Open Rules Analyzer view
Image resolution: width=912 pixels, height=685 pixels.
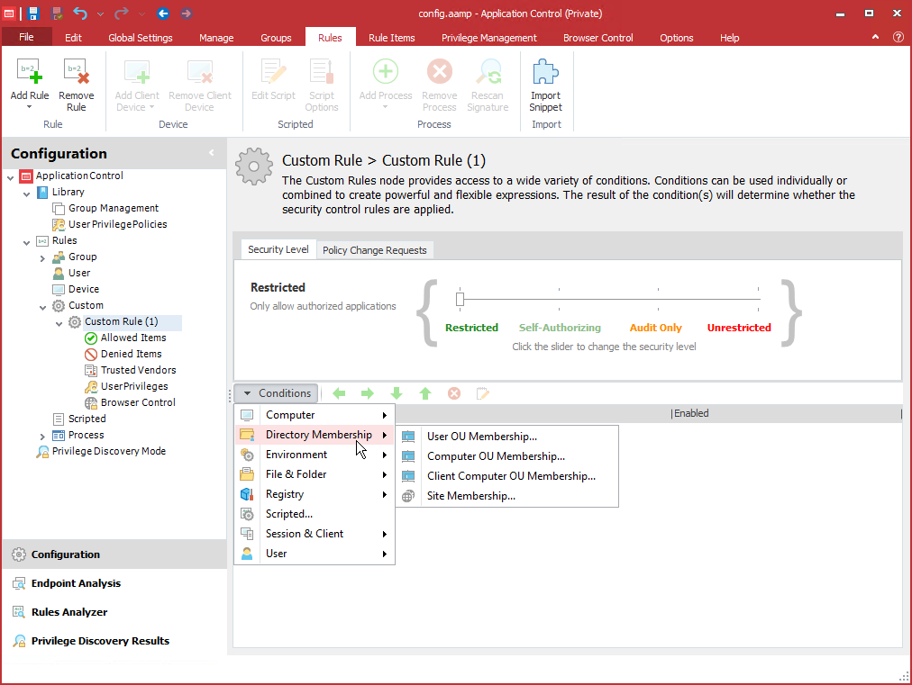(114, 612)
